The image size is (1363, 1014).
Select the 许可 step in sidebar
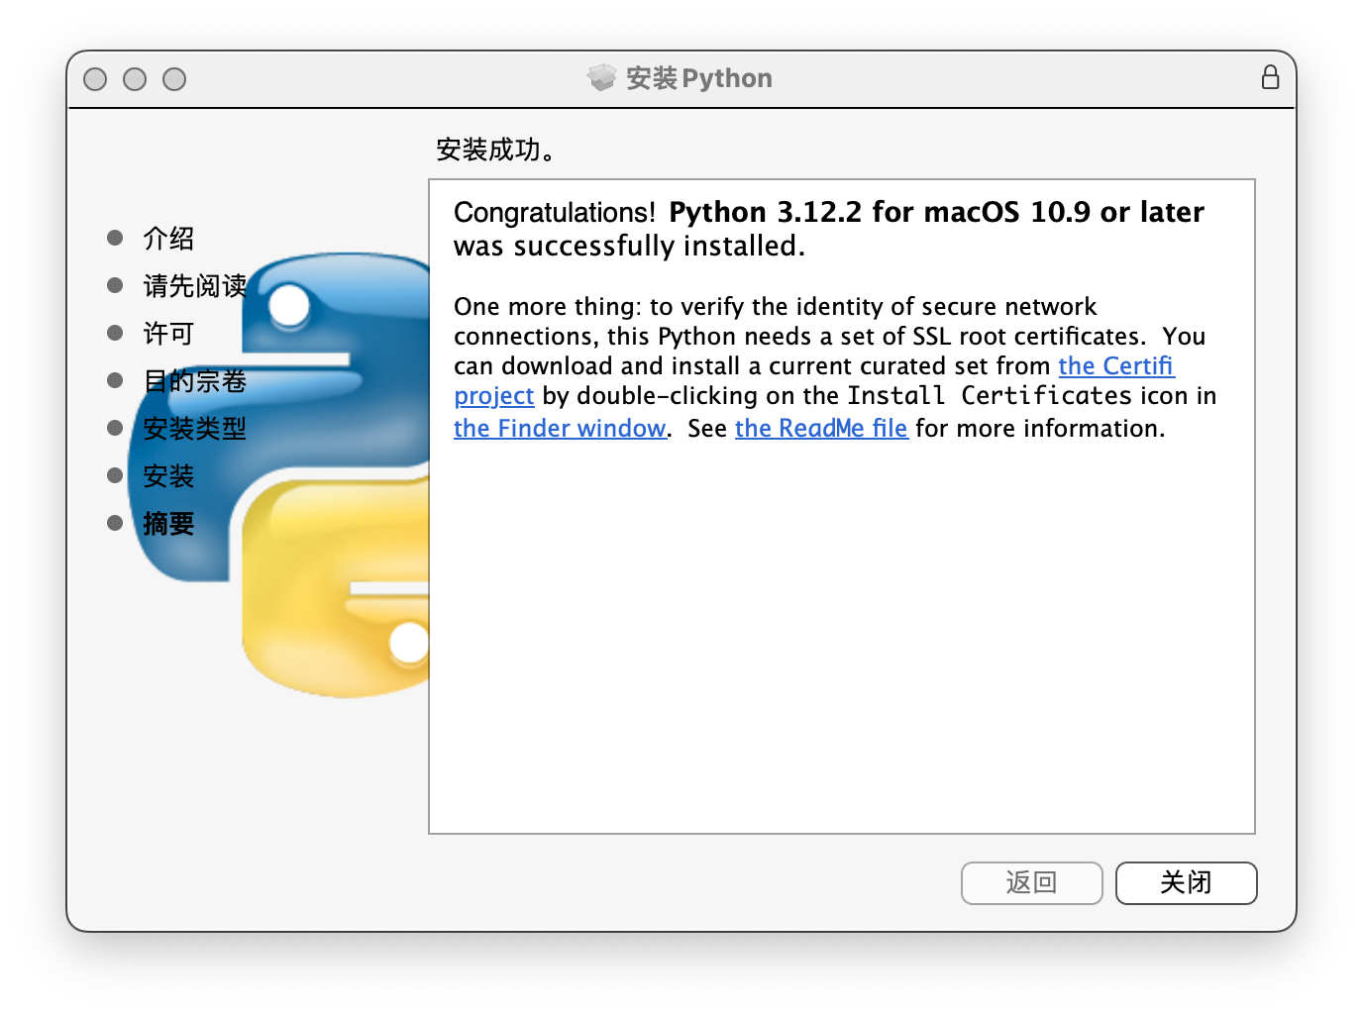[168, 334]
